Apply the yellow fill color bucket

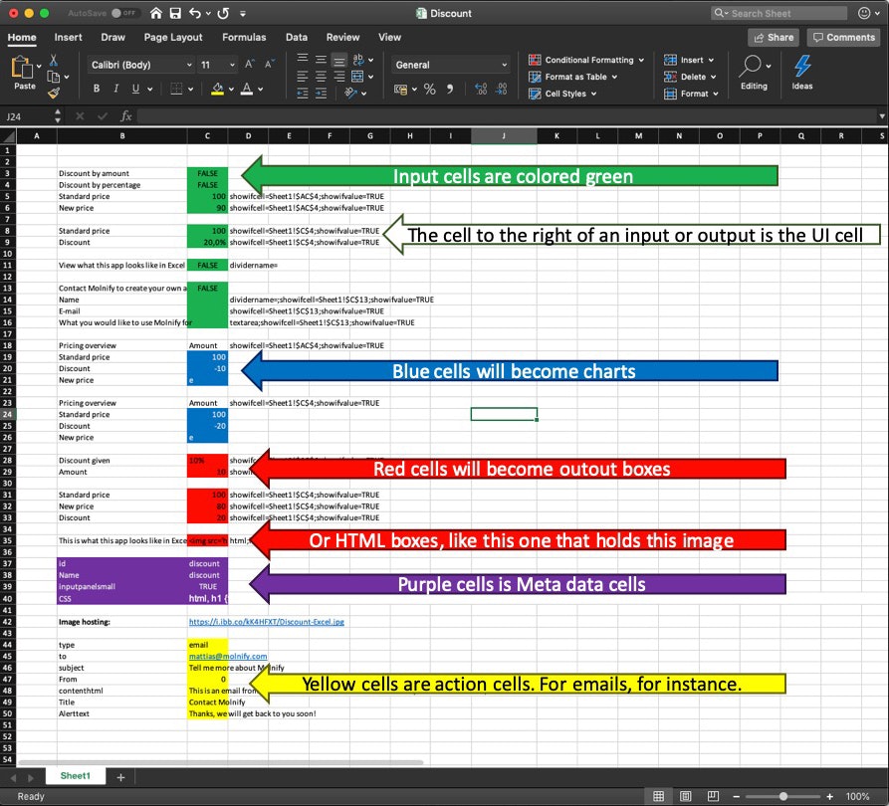[x=217, y=89]
